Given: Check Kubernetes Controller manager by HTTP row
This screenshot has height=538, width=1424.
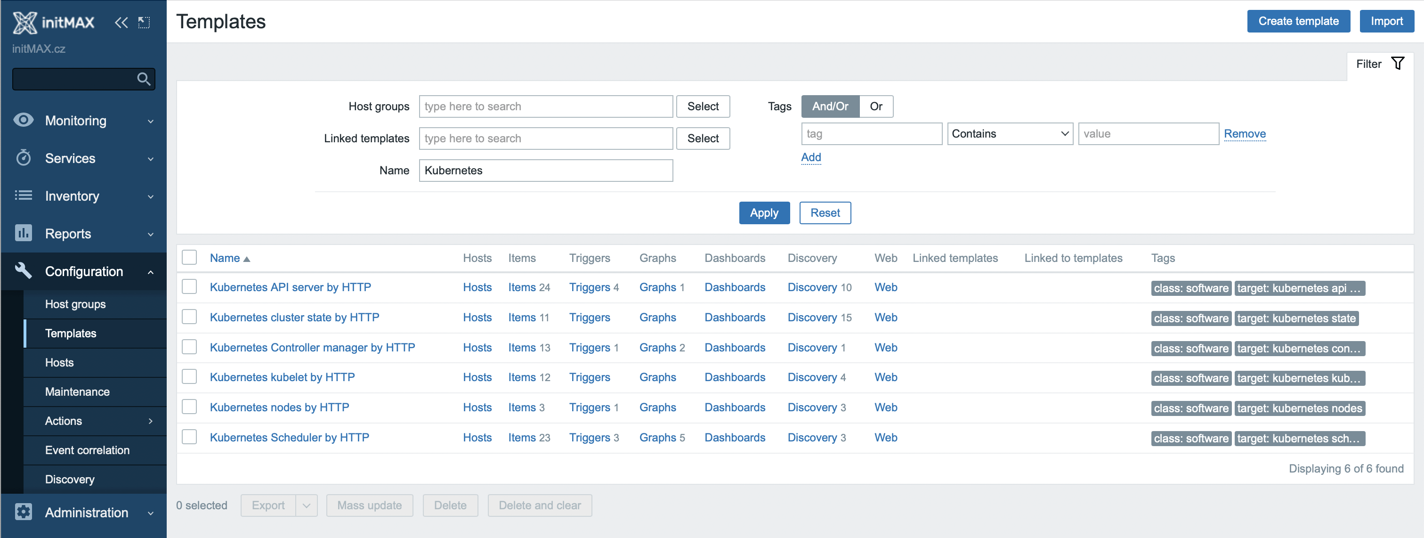Looking at the screenshot, I should [190, 347].
